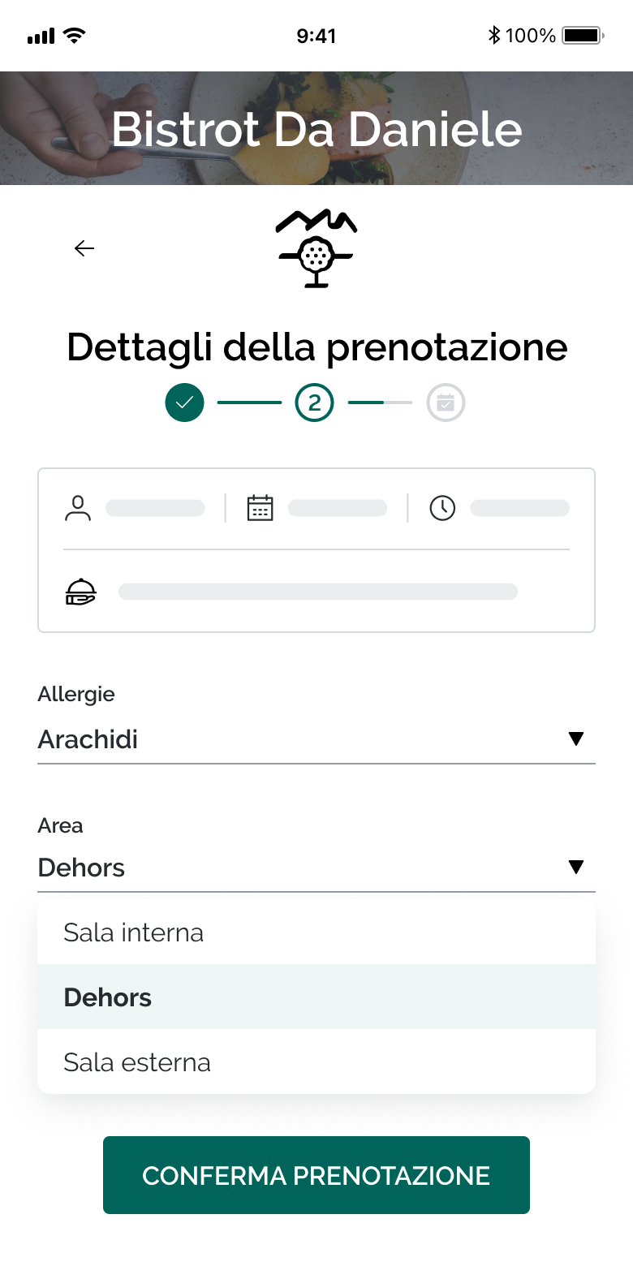Image resolution: width=633 pixels, height=1266 pixels.
Task: Tap the serving dish icon
Action: pyautogui.click(x=80, y=592)
